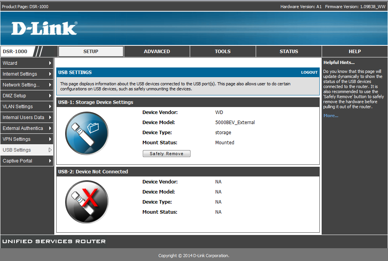
Task: Expand the Internal Users Data arrow
Action: click(x=50, y=118)
